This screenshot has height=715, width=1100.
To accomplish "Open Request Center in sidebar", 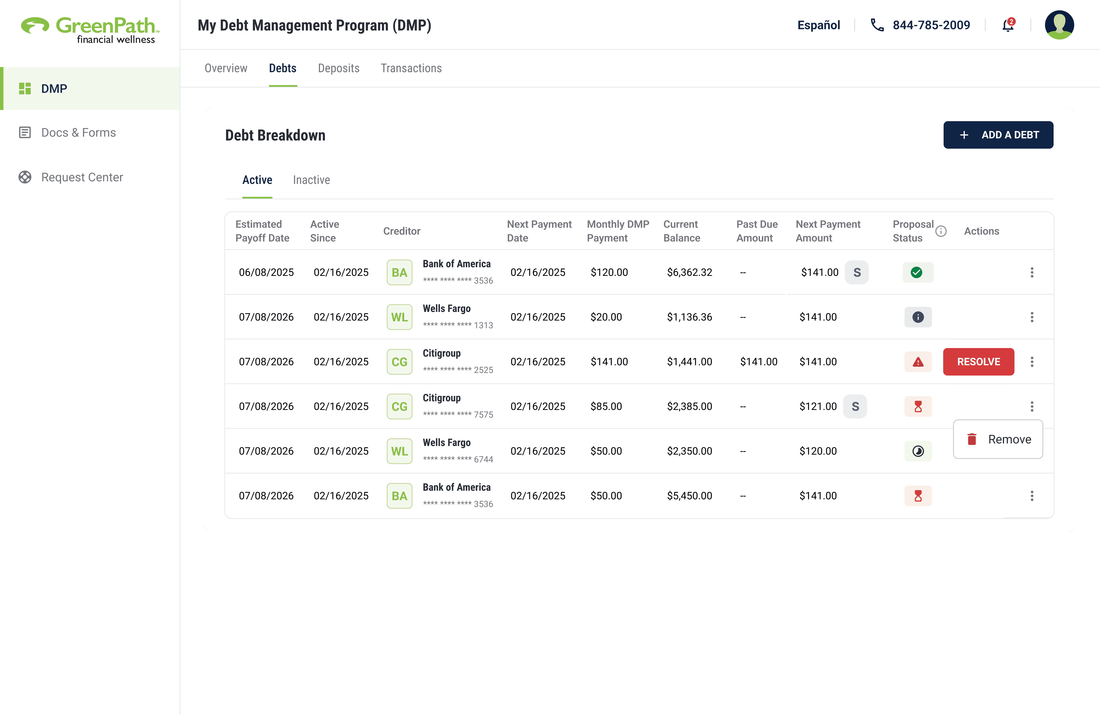I will [82, 177].
